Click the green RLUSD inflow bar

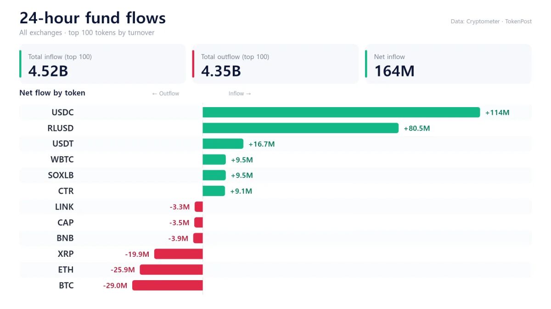pyautogui.click(x=300, y=128)
